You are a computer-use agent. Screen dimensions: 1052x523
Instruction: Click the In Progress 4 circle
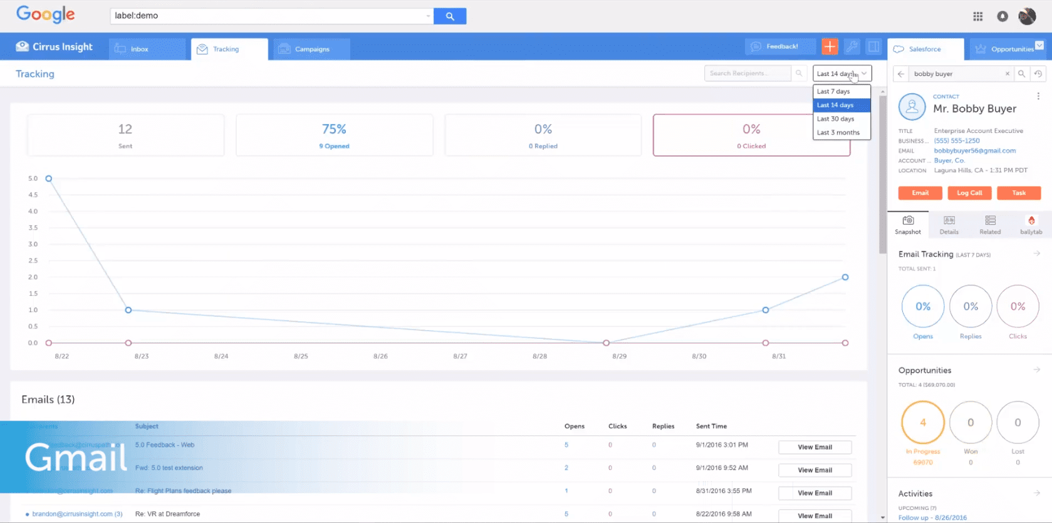click(x=923, y=422)
